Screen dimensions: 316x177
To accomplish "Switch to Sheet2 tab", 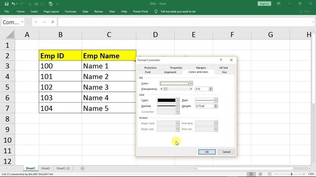I will click(x=45, y=168).
